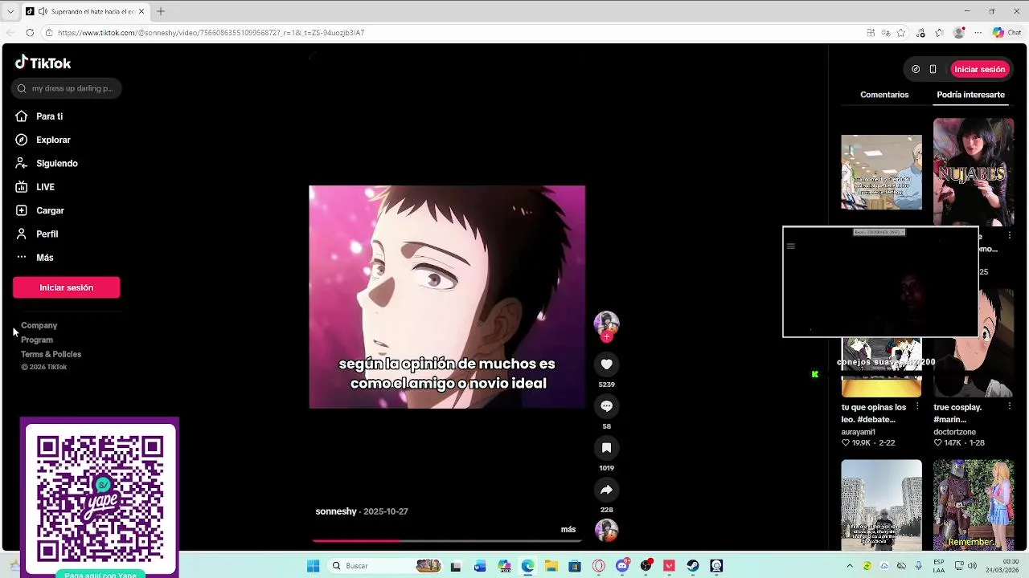Click the address bar URL
Screen dimensions: 1029x578
pyautogui.click(x=211, y=33)
